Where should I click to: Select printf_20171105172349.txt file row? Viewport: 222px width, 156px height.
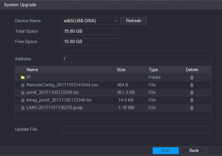click(x=113, y=93)
